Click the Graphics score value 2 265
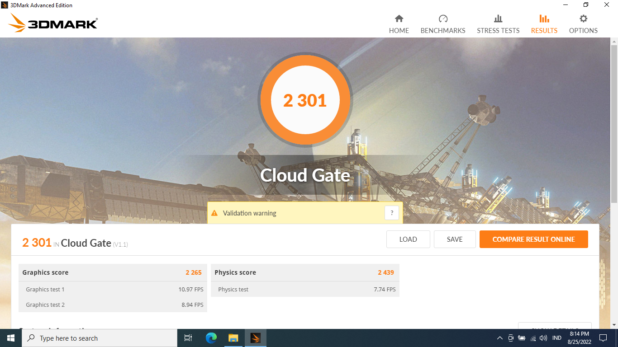 pos(194,272)
